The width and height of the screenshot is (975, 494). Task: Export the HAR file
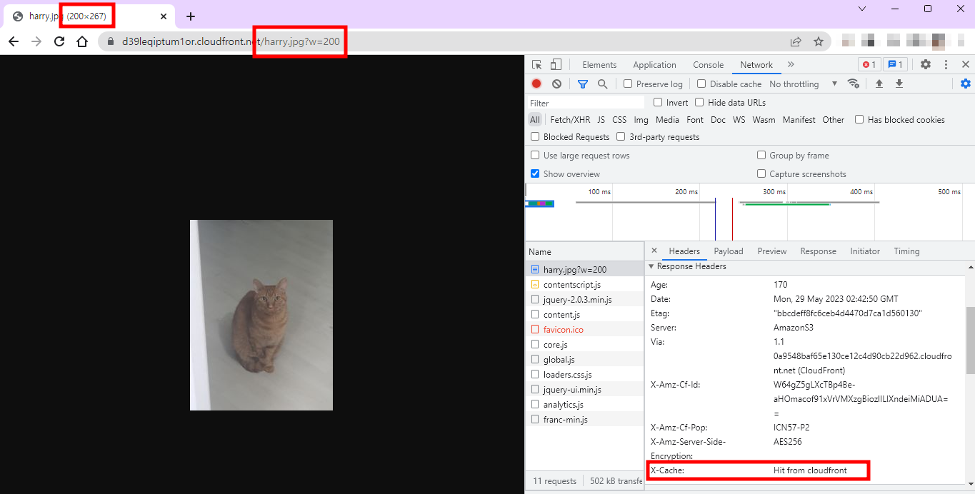[899, 84]
